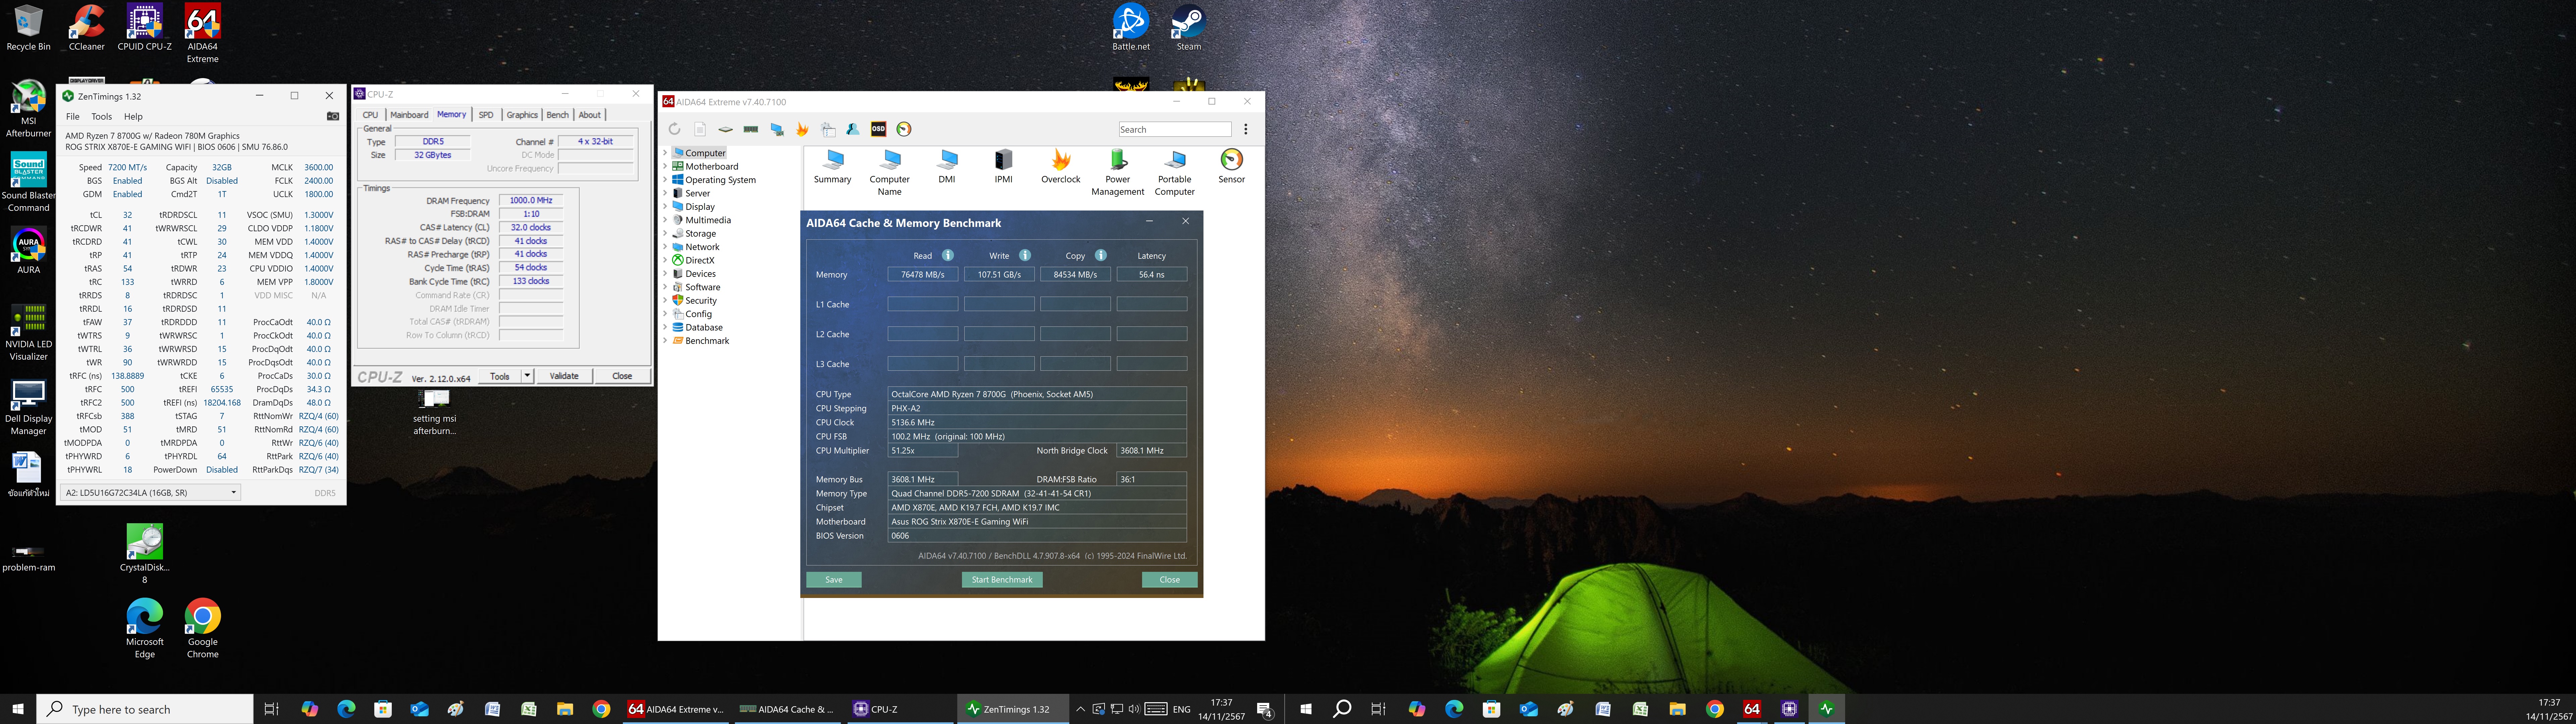Click the flame stability test toolbar icon
2576x724 pixels.
[x=802, y=129]
